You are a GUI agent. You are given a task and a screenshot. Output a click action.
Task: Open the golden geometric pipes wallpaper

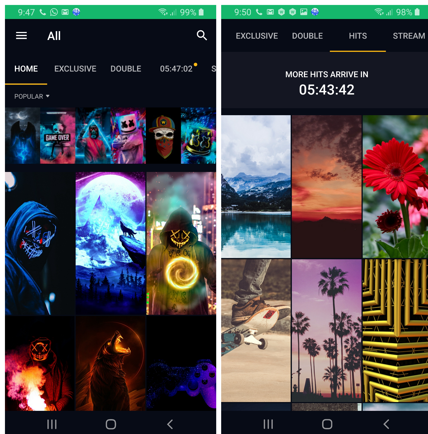[395, 330]
